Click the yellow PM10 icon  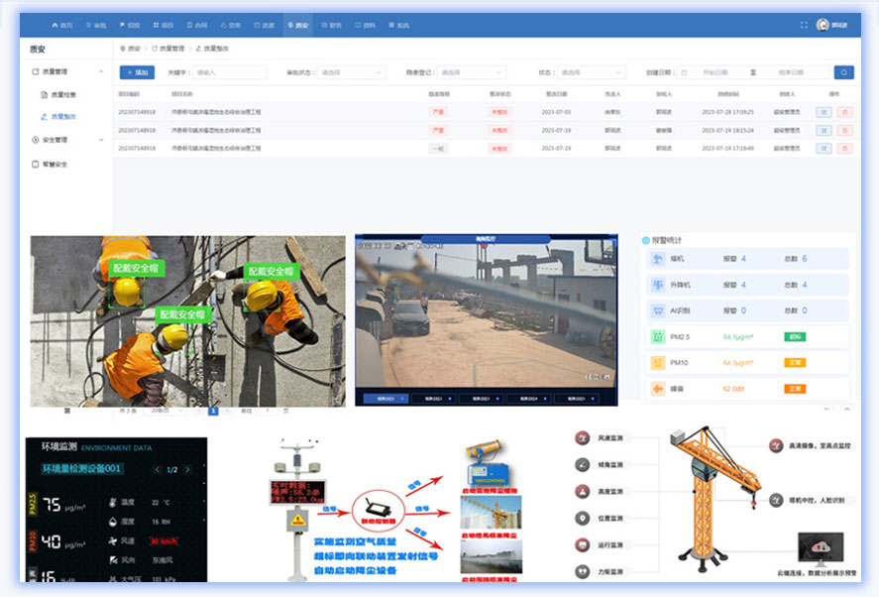pos(657,363)
